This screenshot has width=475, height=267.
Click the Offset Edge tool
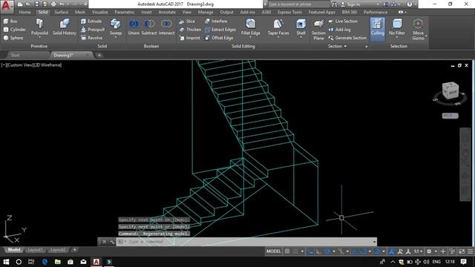(x=219, y=38)
